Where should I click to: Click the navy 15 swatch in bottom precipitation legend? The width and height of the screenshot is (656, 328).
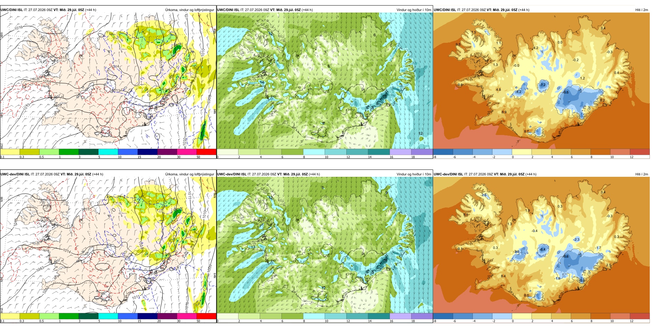click(147, 316)
